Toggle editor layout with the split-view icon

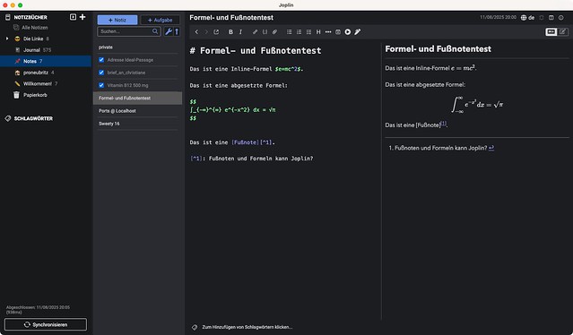click(x=551, y=18)
